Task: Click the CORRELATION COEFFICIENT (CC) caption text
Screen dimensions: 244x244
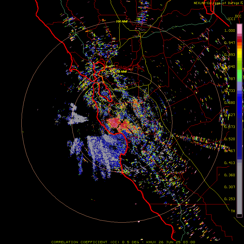Action: click(x=85, y=242)
